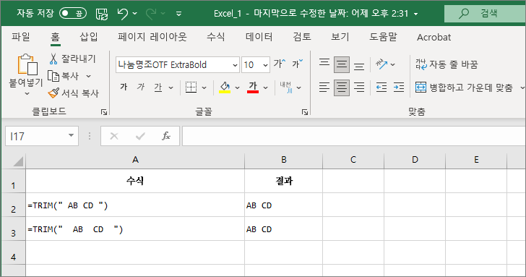526x277 pixels.
Task: Click the formula bar input area
Action: pyautogui.click(x=354, y=136)
